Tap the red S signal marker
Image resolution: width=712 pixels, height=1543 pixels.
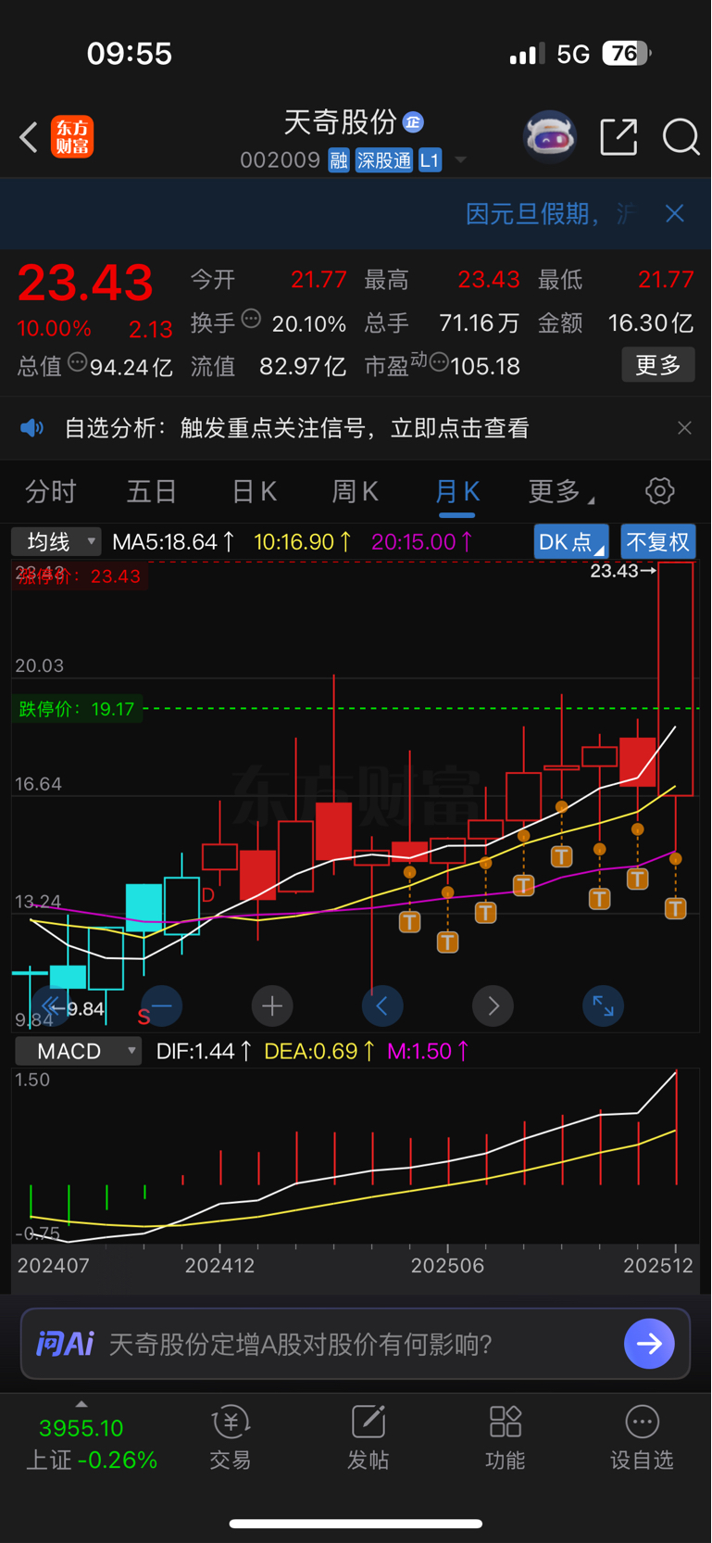tap(144, 1017)
